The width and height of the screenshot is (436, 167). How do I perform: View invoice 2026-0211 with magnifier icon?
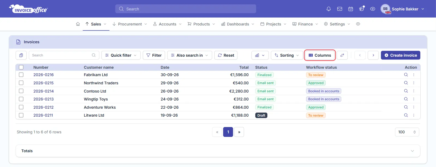coord(406,115)
